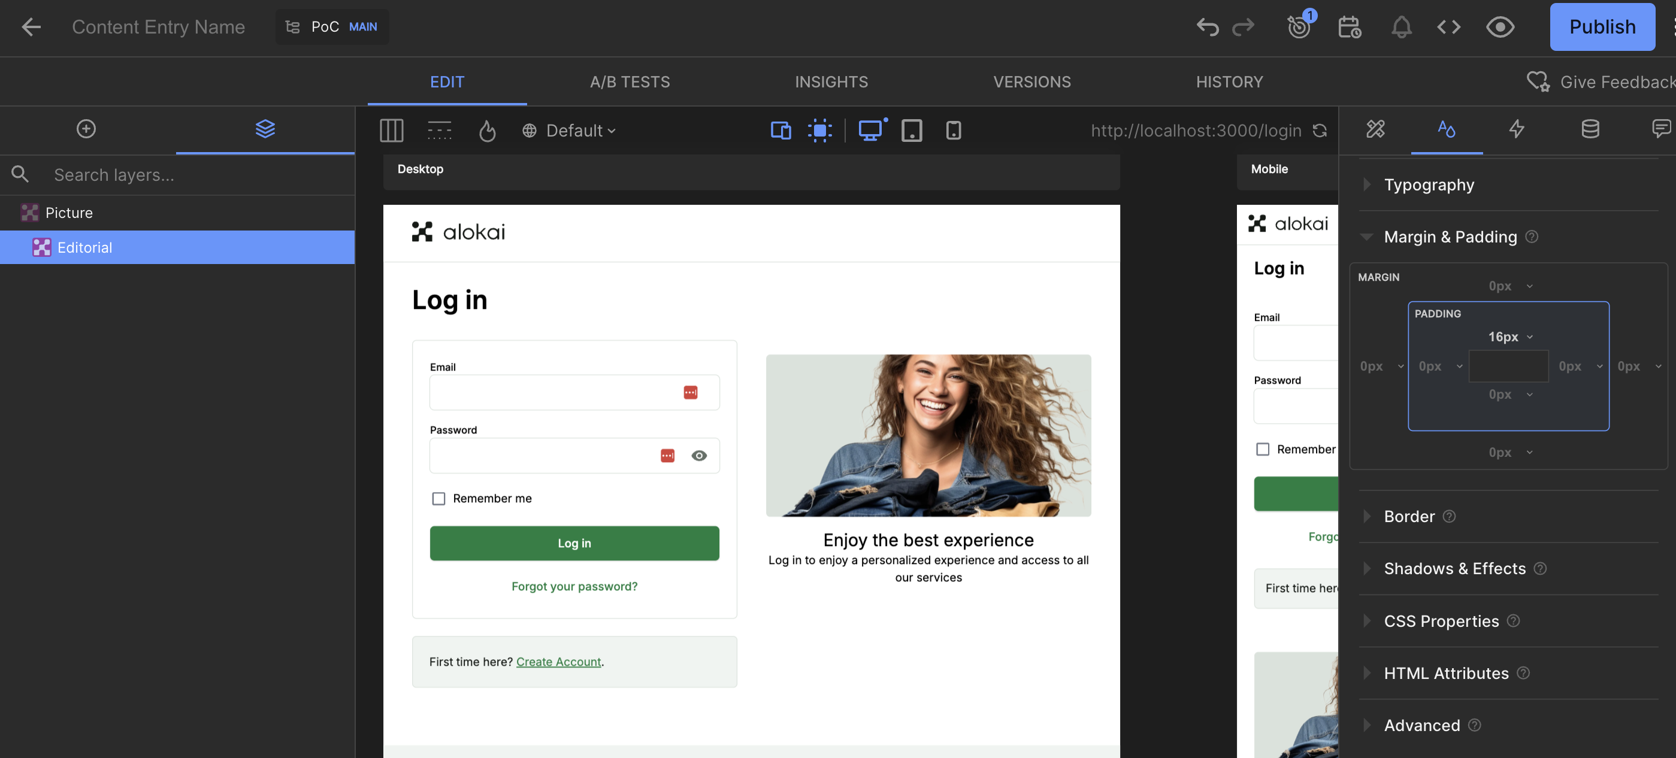Expand the Typography section
Screen dimensions: 1676x758
click(x=1429, y=184)
